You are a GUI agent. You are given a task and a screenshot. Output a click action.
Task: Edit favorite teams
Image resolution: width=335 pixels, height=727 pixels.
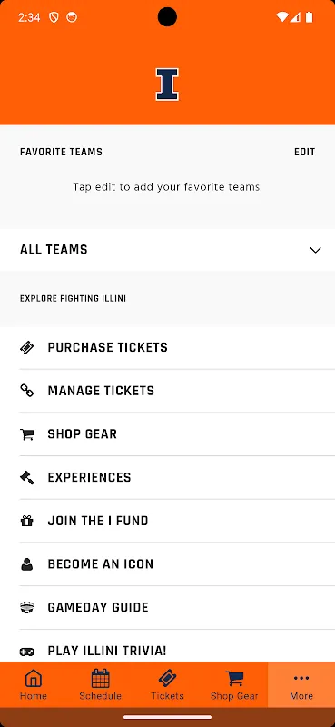coord(304,152)
